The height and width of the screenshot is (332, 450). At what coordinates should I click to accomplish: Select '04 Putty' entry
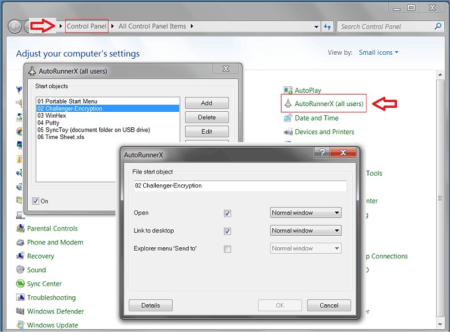108,123
